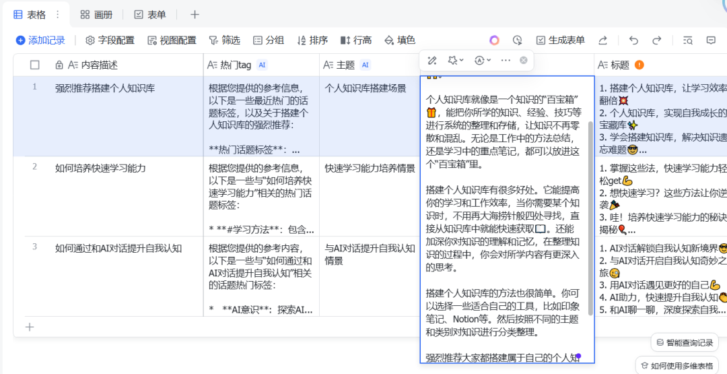Image resolution: width=727 pixels, height=374 pixels.
Task: Select 标题 cell starting 搭建个人知识库
Action: (660, 116)
